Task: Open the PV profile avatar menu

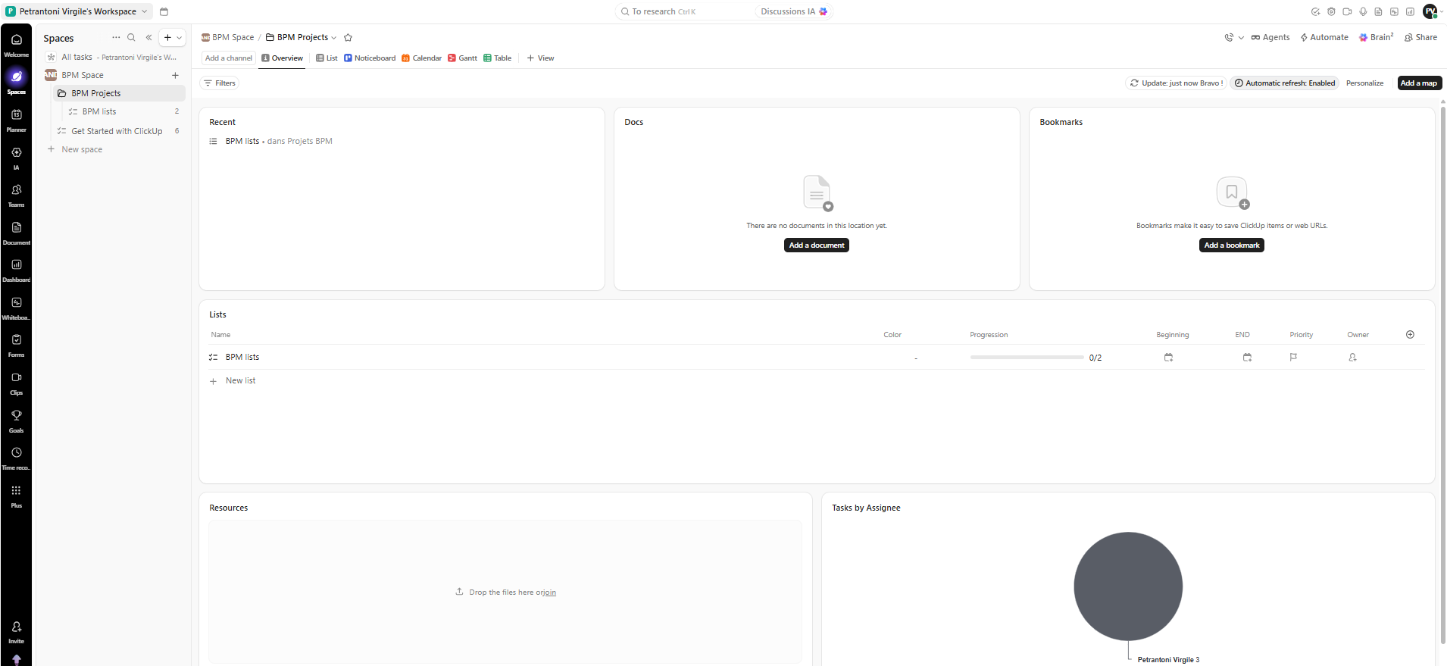Action: (1430, 11)
